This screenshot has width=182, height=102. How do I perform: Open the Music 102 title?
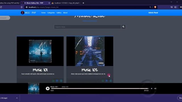[90, 70]
